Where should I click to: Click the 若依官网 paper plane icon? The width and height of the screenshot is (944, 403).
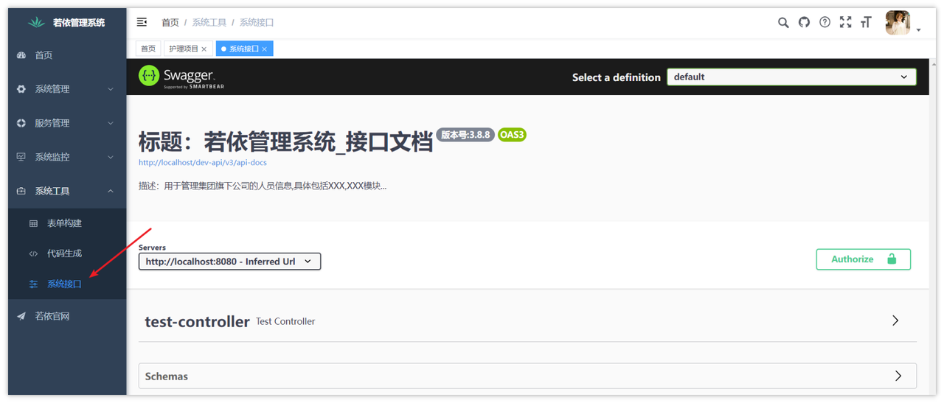point(21,316)
